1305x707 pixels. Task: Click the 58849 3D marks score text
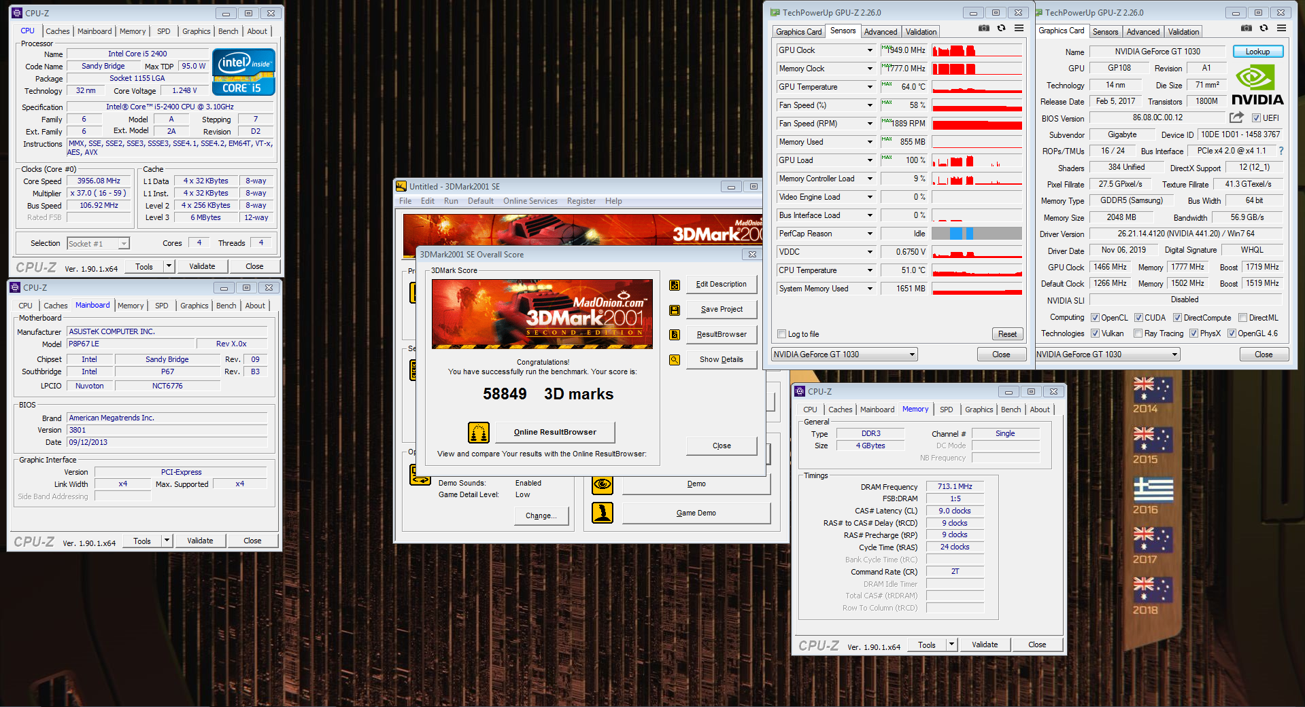coord(548,394)
